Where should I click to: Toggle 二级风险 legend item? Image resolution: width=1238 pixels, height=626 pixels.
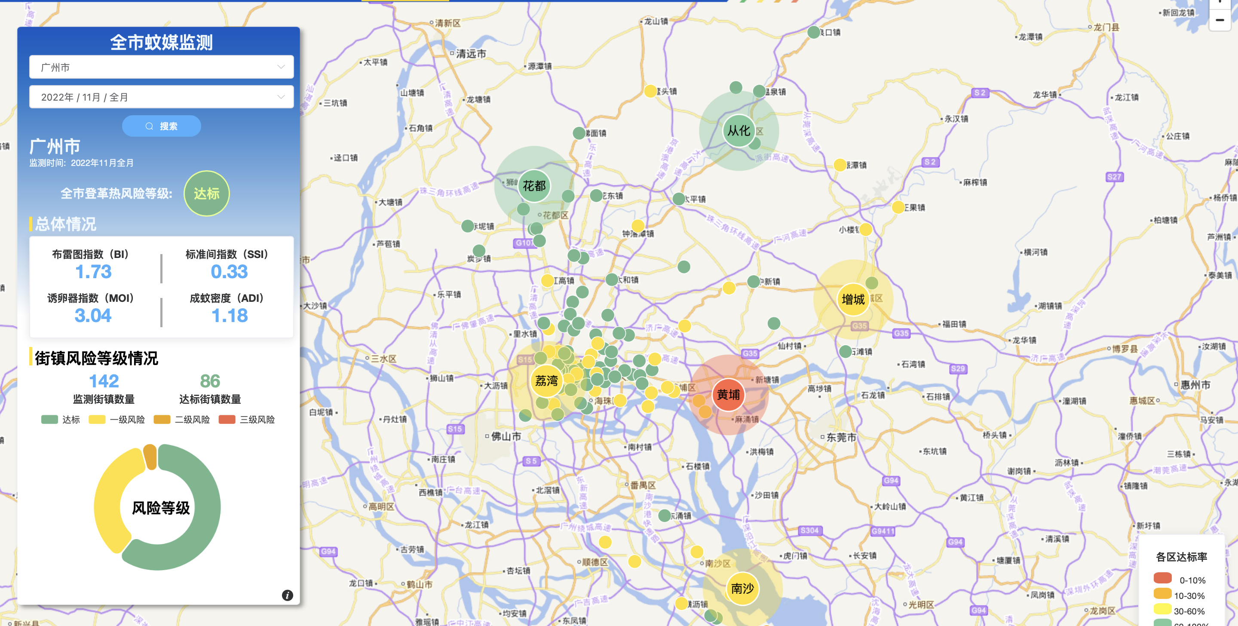click(182, 419)
